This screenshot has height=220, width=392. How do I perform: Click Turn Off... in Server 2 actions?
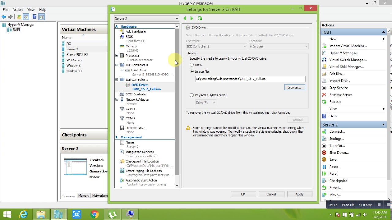coord(337,146)
